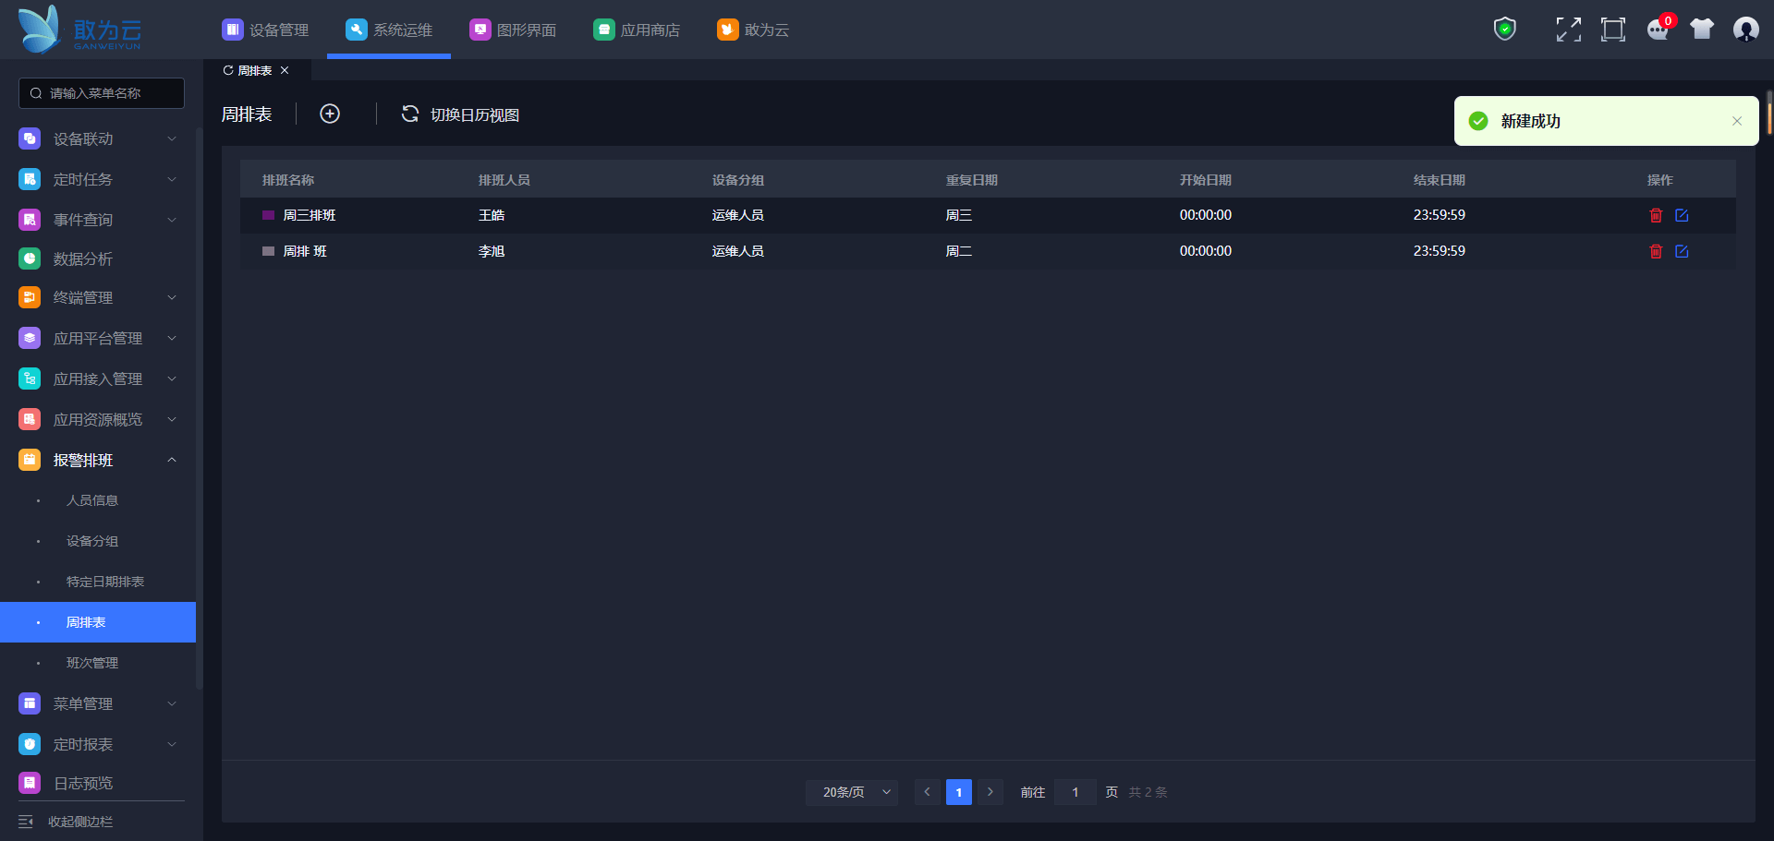Click the 数据分析 sidebar icon

point(30,258)
